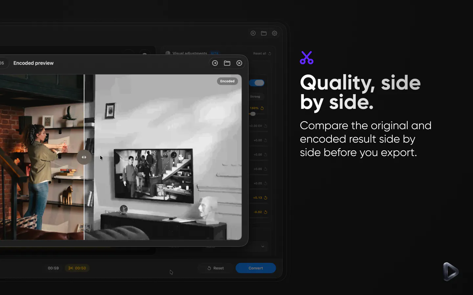Screen dimensions: 473x295
Task: Click the Convert button
Action: click(256, 268)
